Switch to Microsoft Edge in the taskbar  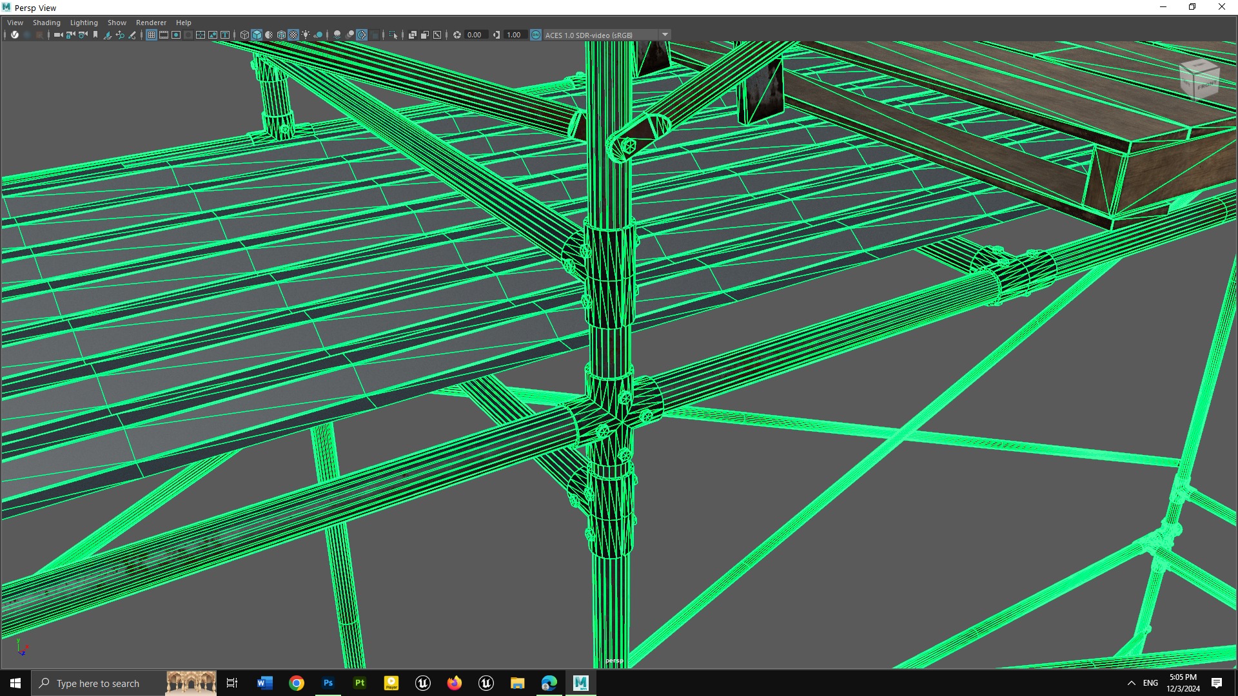(549, 683)
